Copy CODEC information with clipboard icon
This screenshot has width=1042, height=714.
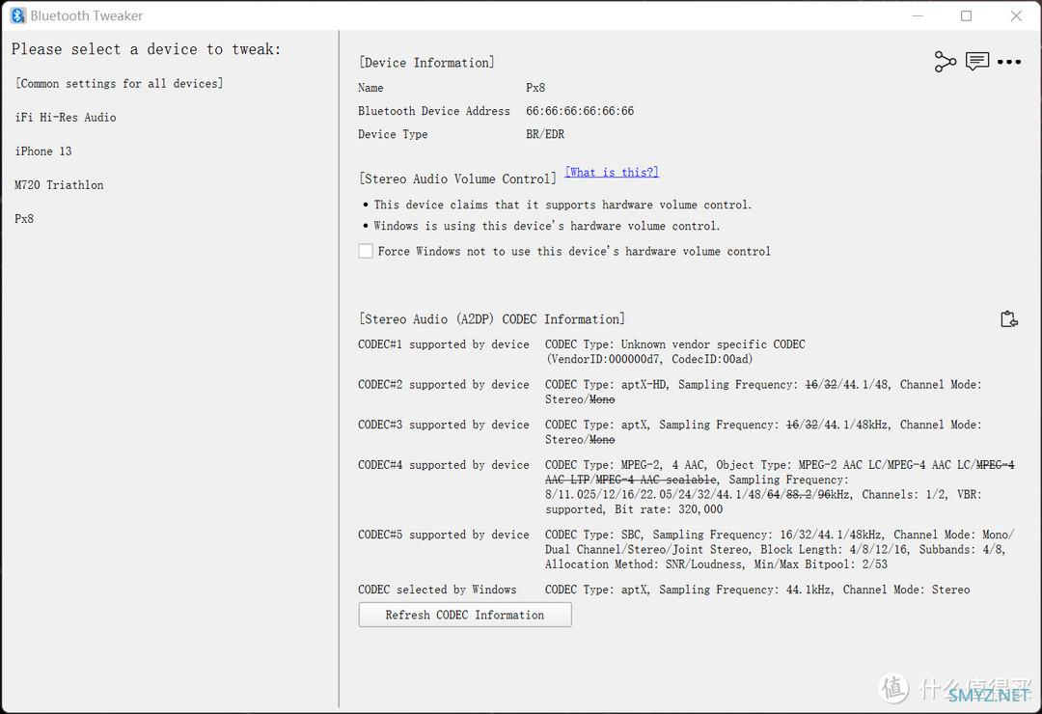[x=1009, y=319]
